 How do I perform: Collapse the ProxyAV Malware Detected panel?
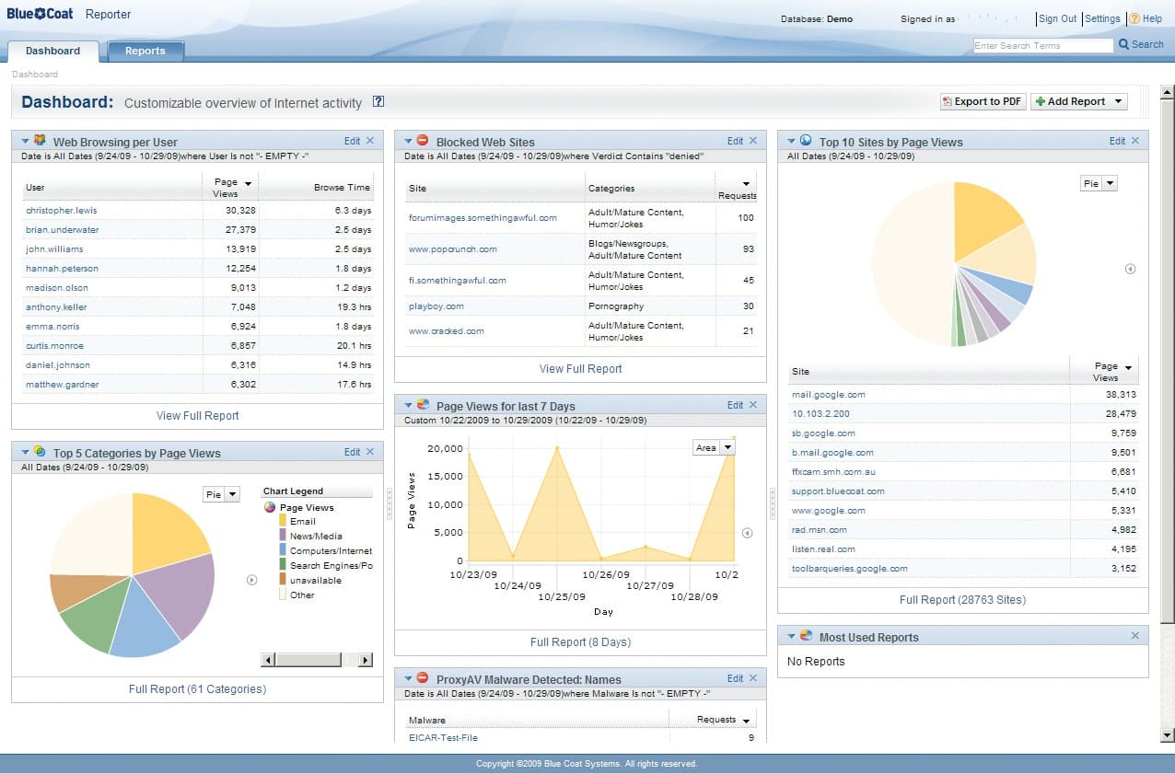pos(409,679)
